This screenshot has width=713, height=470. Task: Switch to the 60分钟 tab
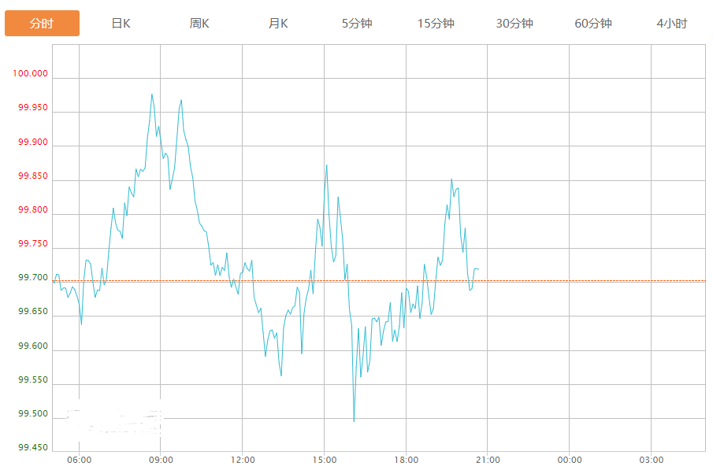593,24
